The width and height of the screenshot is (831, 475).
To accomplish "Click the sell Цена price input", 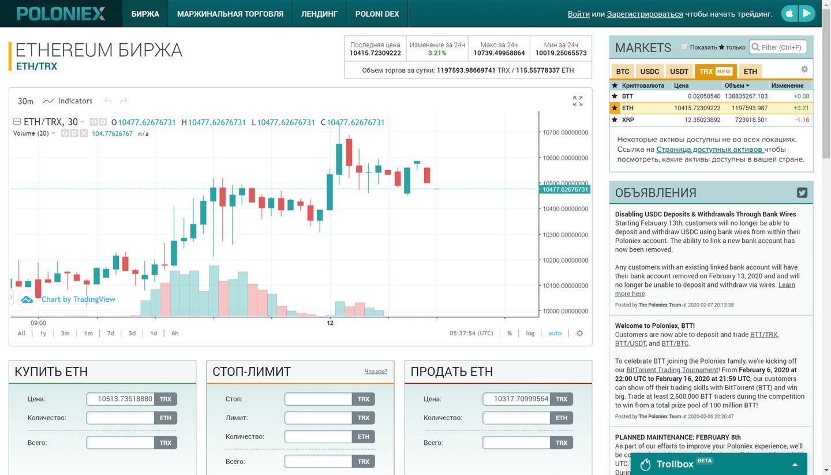I will 516,399.
